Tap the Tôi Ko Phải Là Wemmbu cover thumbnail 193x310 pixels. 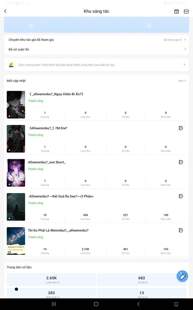click(16, 241)
